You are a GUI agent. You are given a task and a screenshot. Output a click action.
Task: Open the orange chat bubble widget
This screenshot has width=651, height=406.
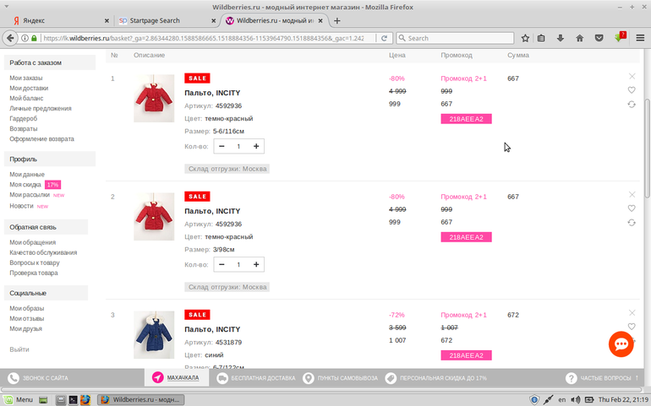coord(621,344)
